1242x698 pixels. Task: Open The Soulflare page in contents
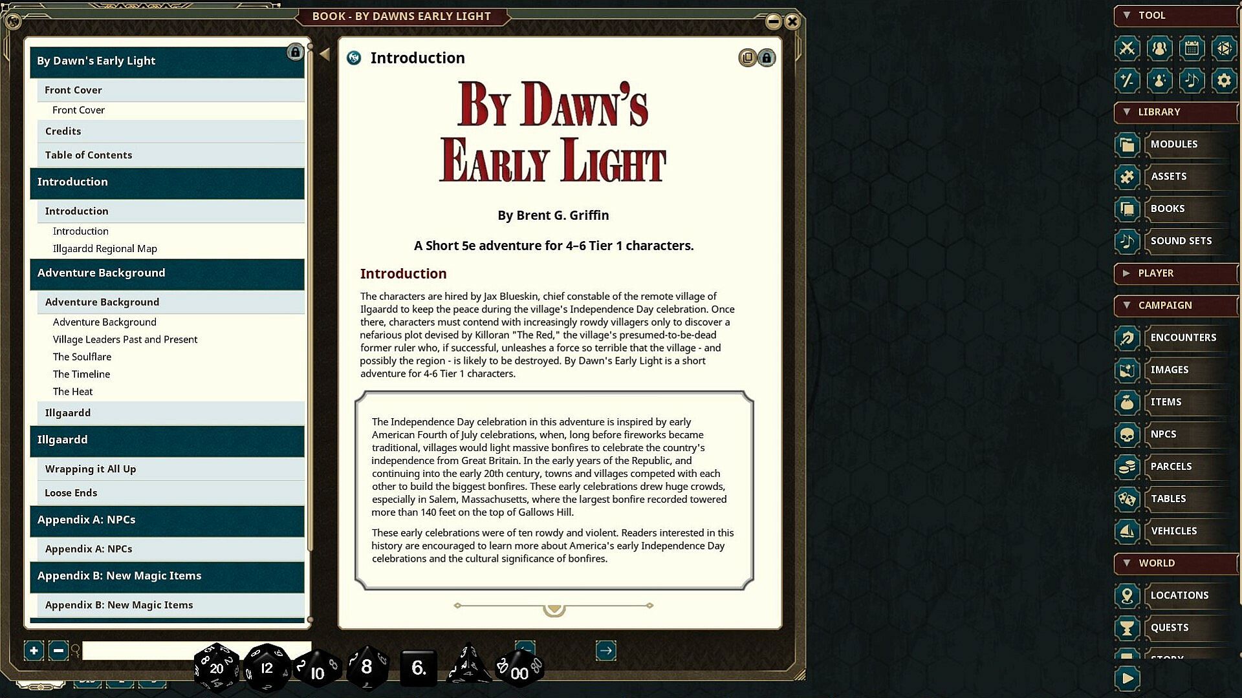tap(82, 357)
